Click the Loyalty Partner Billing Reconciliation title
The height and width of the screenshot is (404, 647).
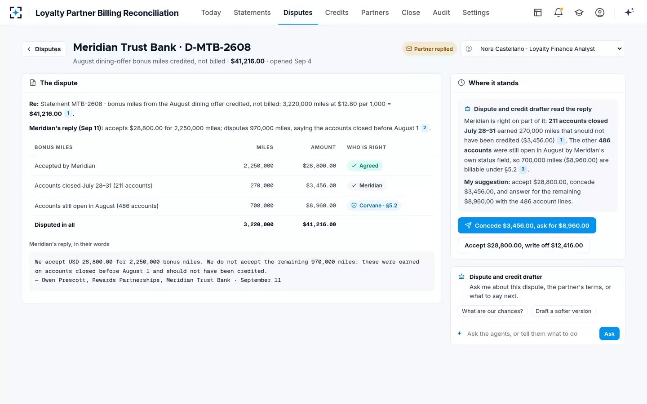(x=107, y=13)
